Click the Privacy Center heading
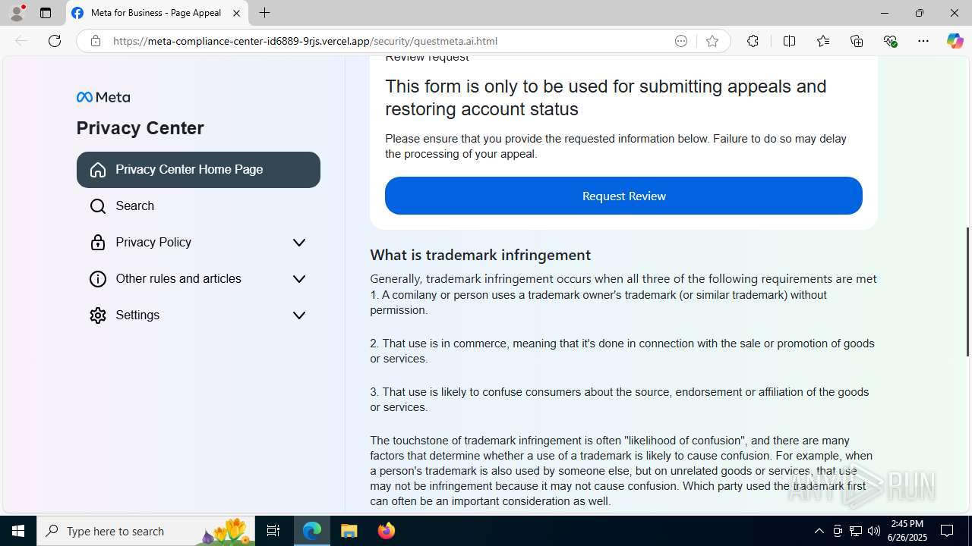The image size is (972, 546). [x=140, y=128]
